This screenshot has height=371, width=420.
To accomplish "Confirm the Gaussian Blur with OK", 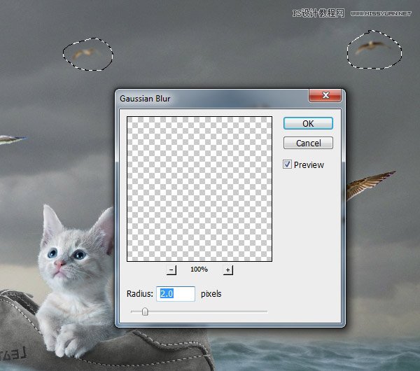I will (308, 123).
